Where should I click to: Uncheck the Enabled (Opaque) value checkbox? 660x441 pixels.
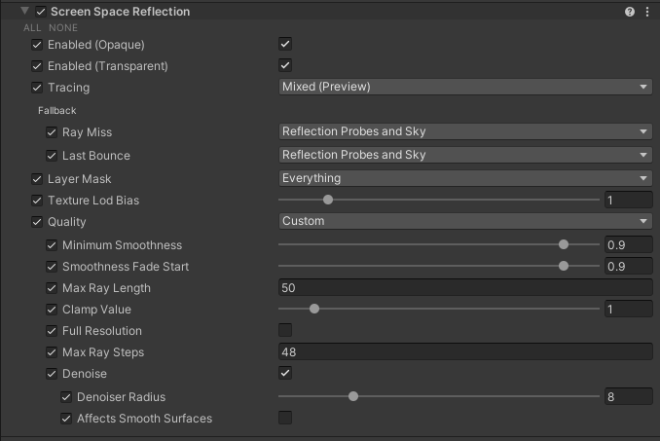(285, 45)
